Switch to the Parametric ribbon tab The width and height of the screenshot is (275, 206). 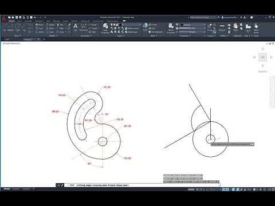tap(39, 21)
